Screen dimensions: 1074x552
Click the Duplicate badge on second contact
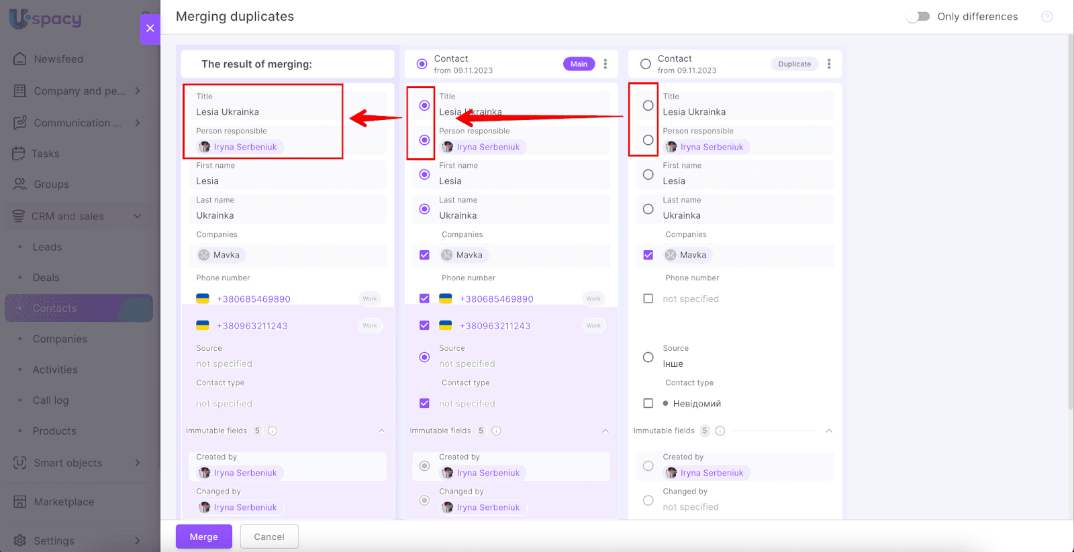tap(795, 64)
